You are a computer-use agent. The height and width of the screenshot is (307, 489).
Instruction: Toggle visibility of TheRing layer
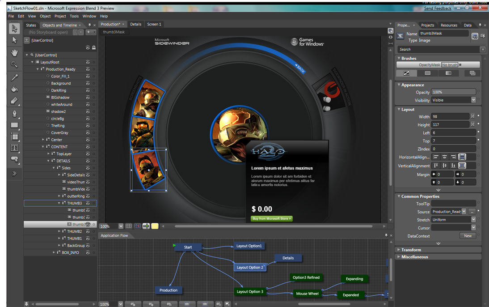(x=88, y=126)
